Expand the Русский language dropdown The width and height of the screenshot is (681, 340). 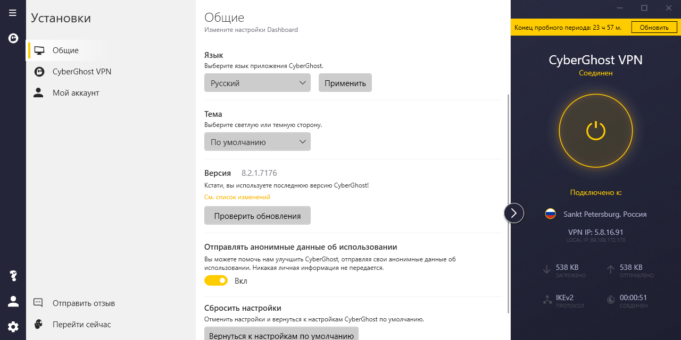(258, 83)
